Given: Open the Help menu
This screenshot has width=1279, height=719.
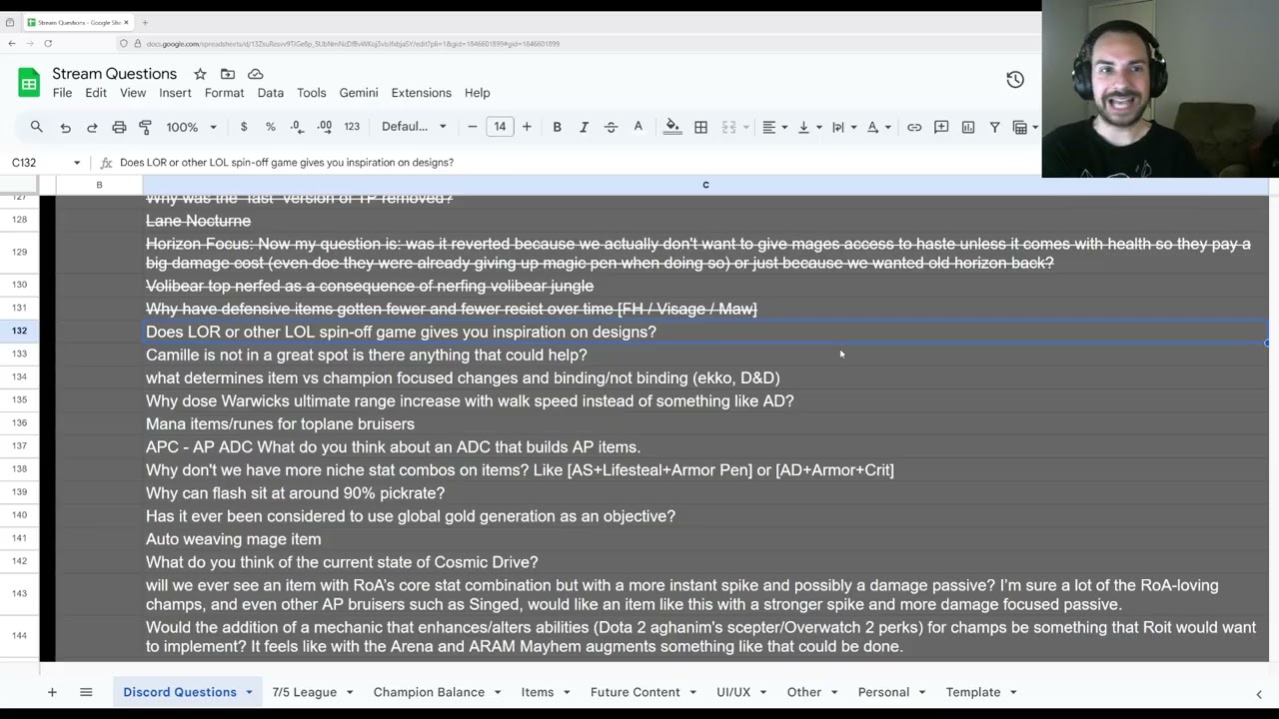Looking at the screenshot, I should [477, 93].
